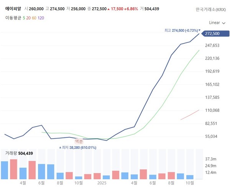The image size is (230, 193).
Task: Click the chevron next to Linear
Action: 223,23
